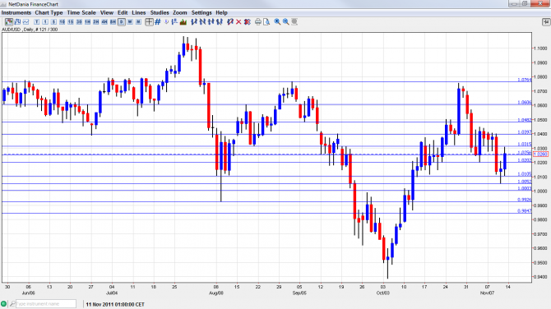Image resolution: width=551 pixels, height=309 pixels.
Task: Click the 4H time scale button
Action: pyautogui.click(x=104, y=21)
